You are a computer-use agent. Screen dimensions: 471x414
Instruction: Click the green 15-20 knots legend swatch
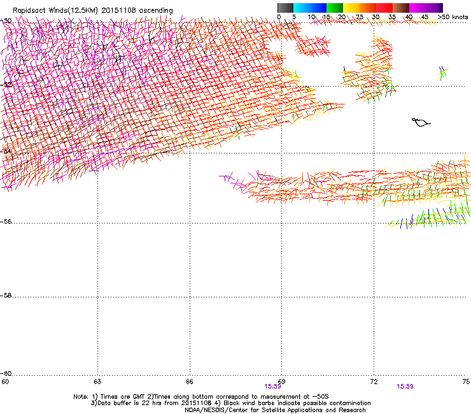[335, 8]
